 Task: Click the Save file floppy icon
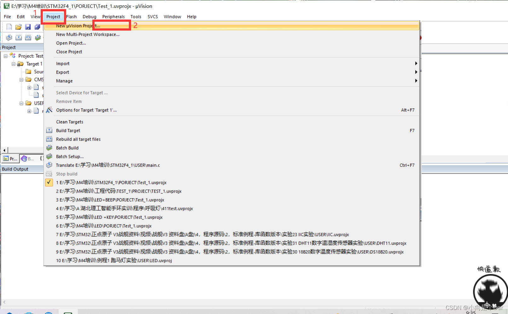point(28,27)
